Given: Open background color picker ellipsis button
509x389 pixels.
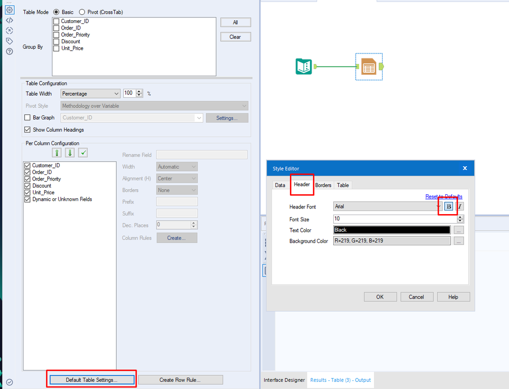Looking at the screenshot, I should click(x=459, y=241).
